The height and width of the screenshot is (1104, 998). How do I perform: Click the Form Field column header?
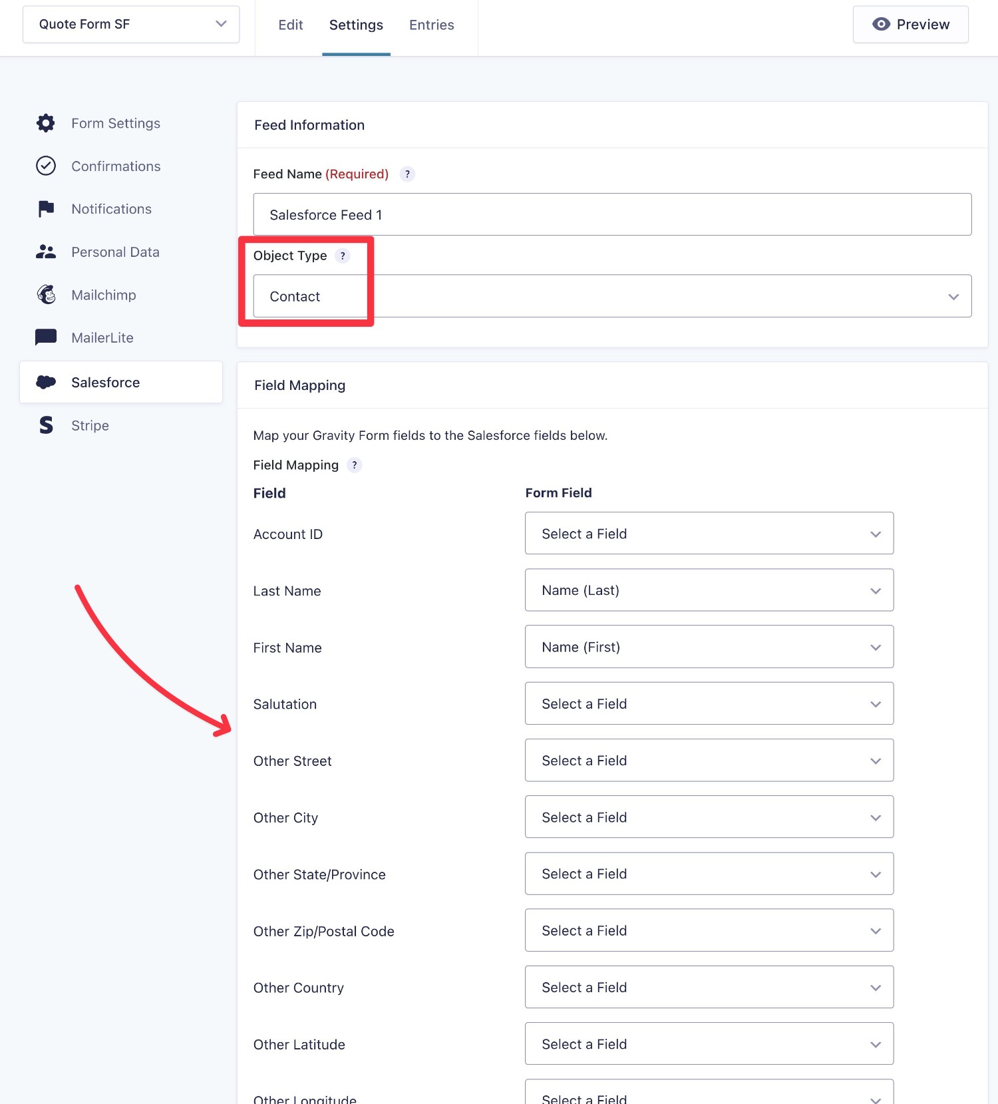558,492
